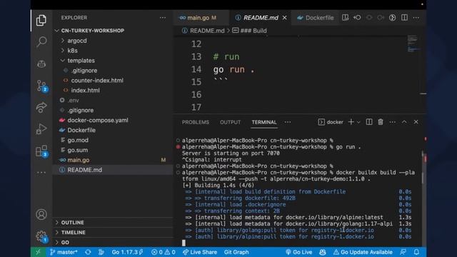Collapse the CN-TURKEY-WORKSHOP root folder

pyautogui.click(x=93, y=31)
